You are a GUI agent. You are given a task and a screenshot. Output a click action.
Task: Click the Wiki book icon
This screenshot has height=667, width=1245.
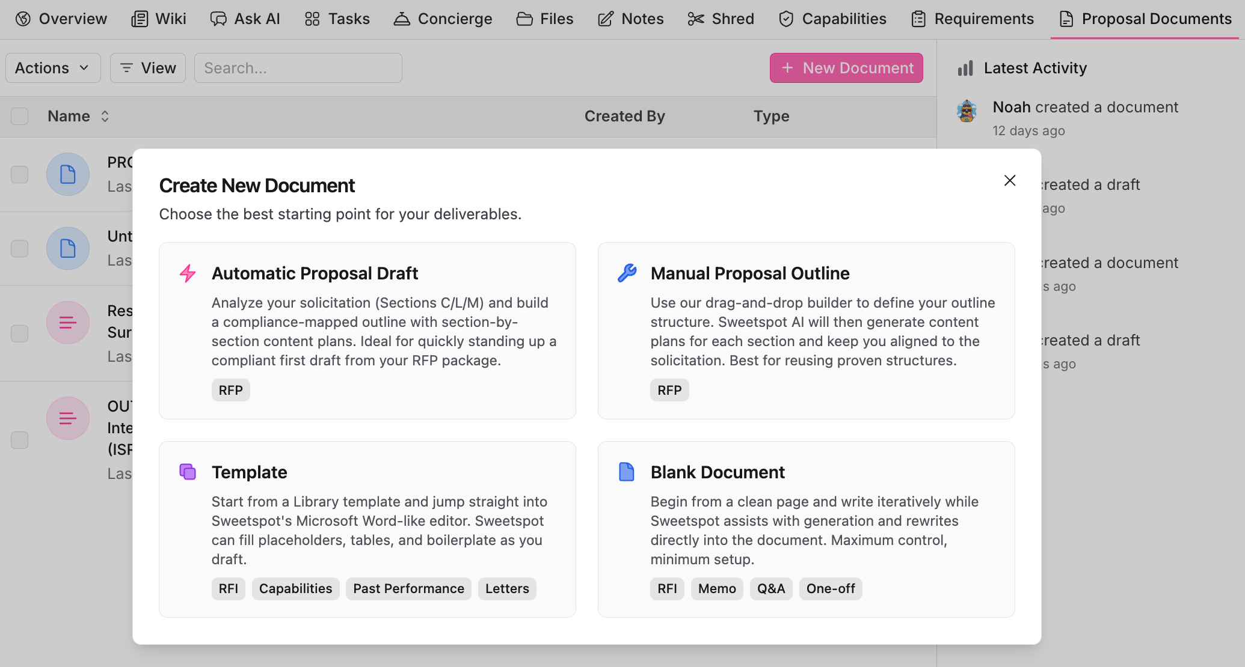click(x=140, y=19)
